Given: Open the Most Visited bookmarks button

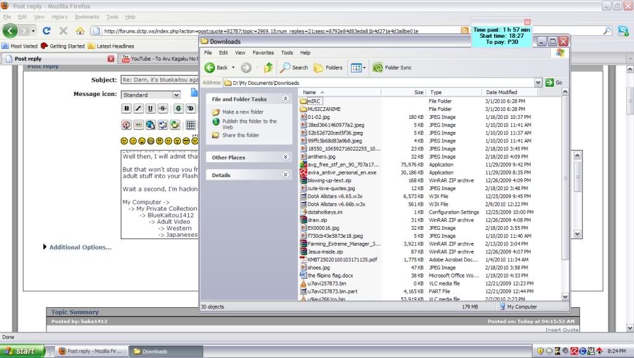Looking at the screenshot, I should pyautogui.click(x=19, y=46).
